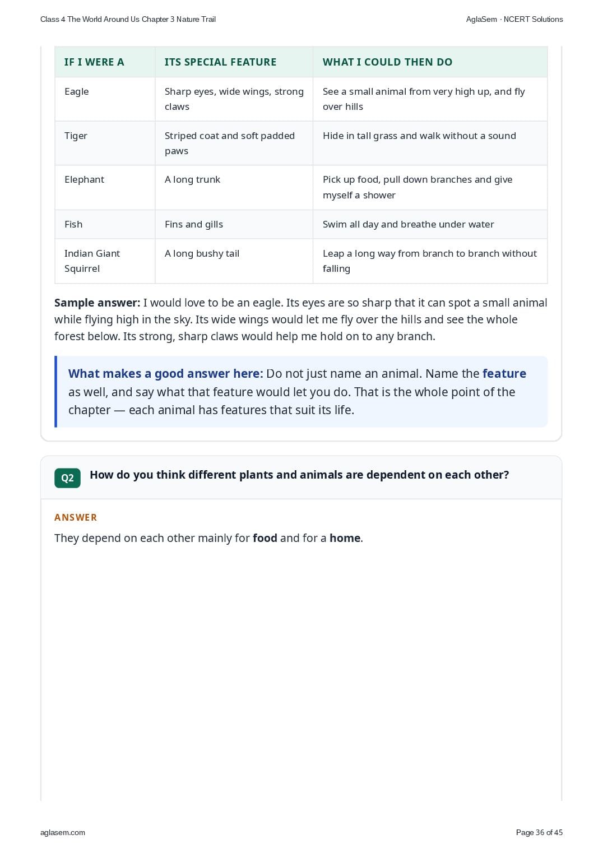Viewport: 603px width, 853px height.
Task: Click the Elephant row label
Action: (84, 179)
